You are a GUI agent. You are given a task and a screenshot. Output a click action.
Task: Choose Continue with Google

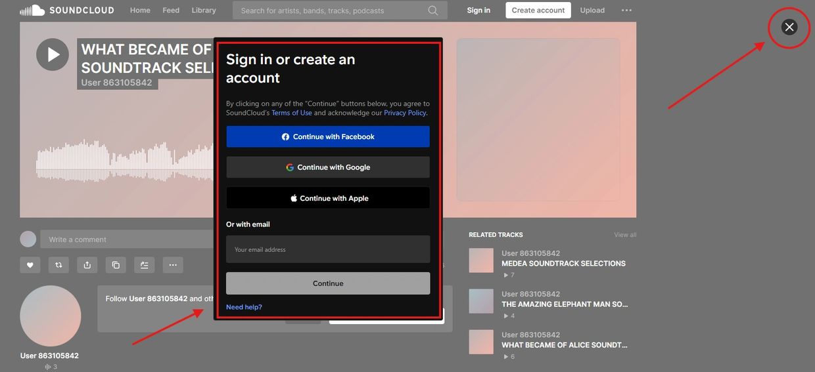pos(328,167)
